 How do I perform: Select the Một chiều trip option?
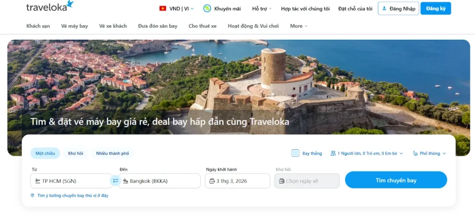pyautogui.click(x=45, y=153)
